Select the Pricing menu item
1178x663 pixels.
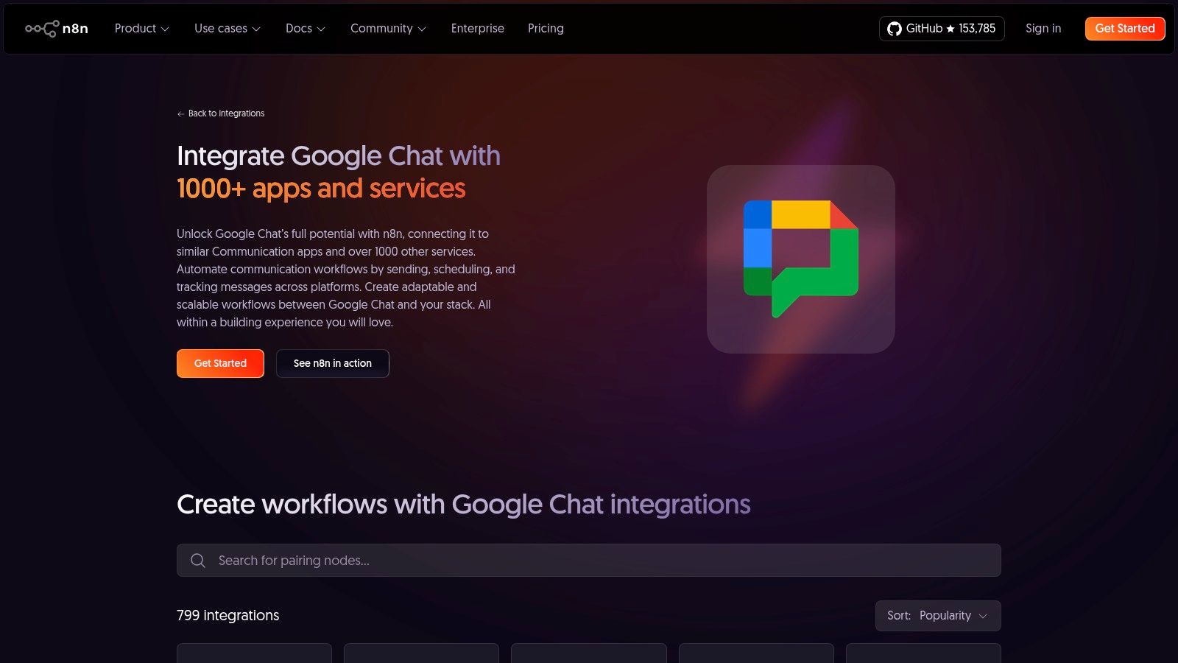[545, 28]
